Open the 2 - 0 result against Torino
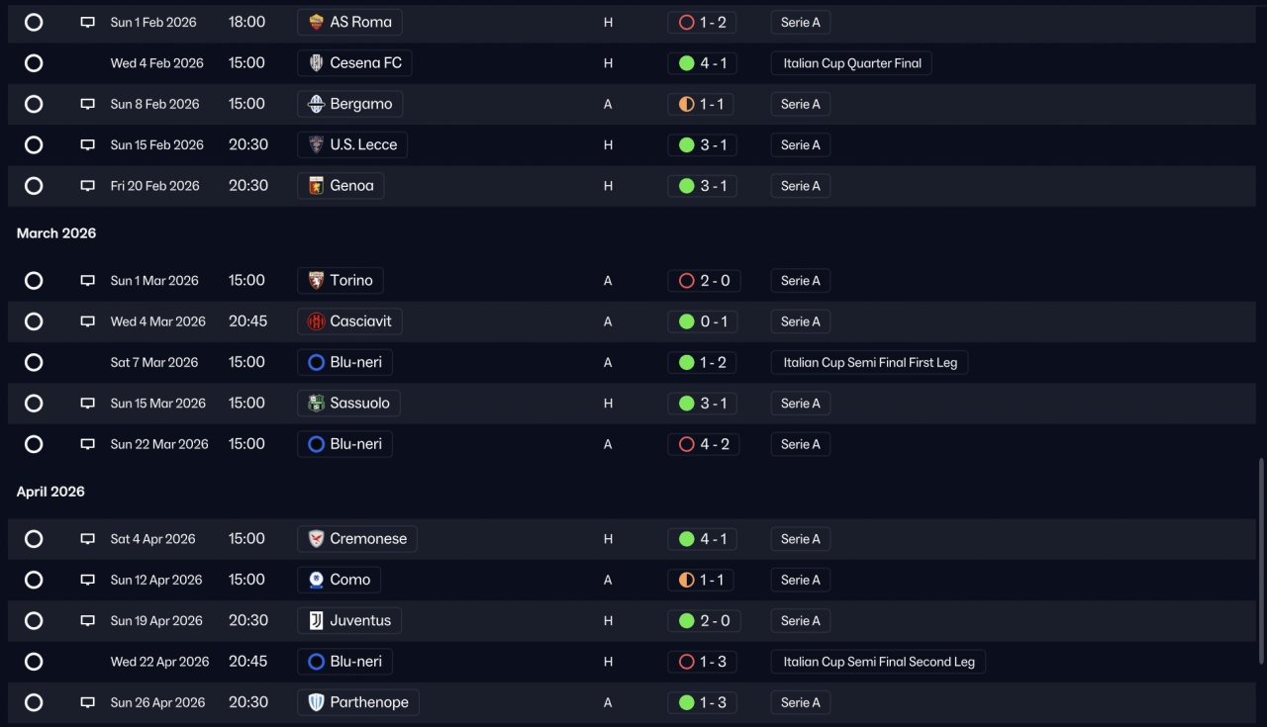The image size is (1267, 727). point(703,281)
